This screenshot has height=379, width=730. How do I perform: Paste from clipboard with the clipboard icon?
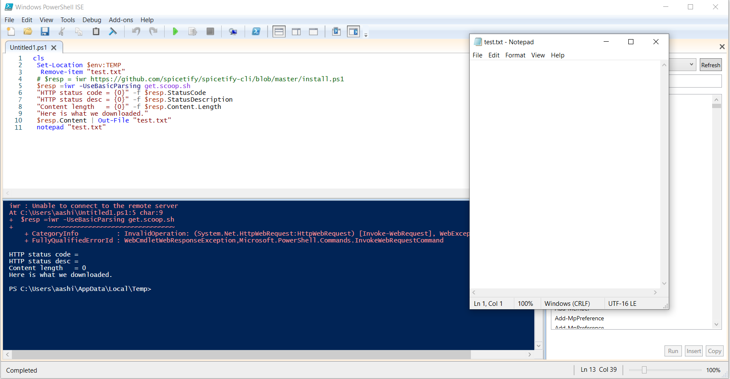pyautogui.click(x=96, y=31)
